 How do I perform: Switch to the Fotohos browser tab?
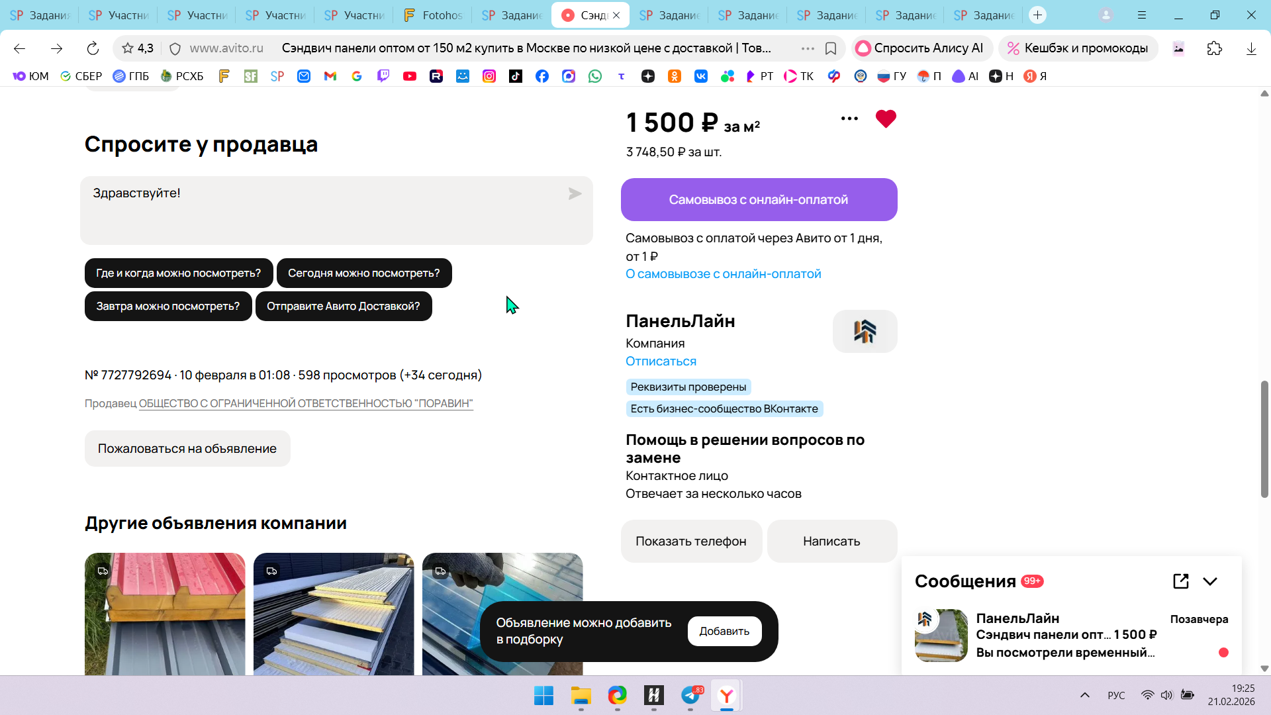(433, 15)
